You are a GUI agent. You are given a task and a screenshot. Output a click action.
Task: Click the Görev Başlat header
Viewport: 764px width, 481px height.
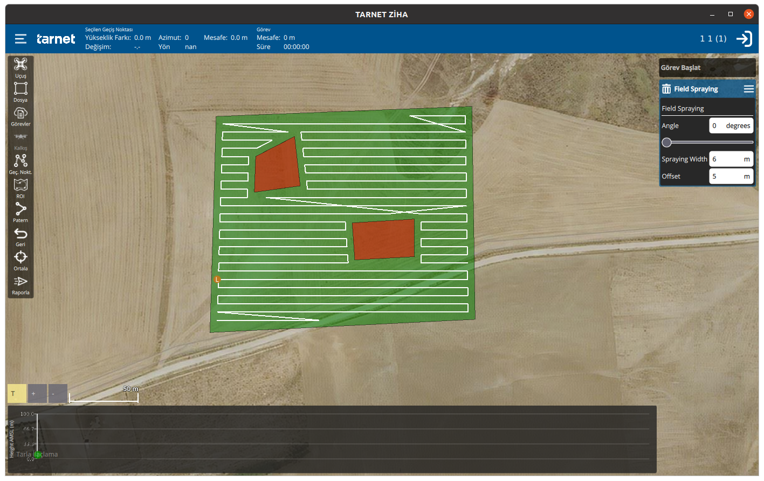pyautogui.click(x=707, y=68)
